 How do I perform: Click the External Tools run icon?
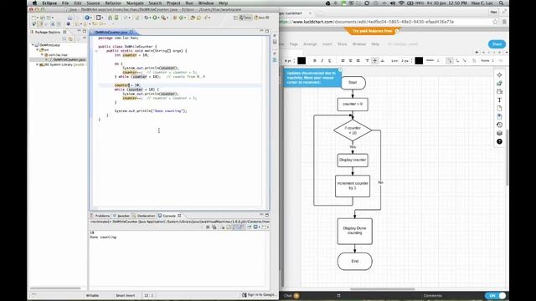click(x=164, y=18)
